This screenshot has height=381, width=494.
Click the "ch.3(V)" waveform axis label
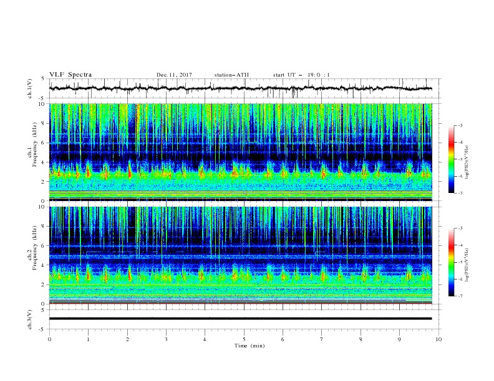pyautogui.click(x=29, y=319)
